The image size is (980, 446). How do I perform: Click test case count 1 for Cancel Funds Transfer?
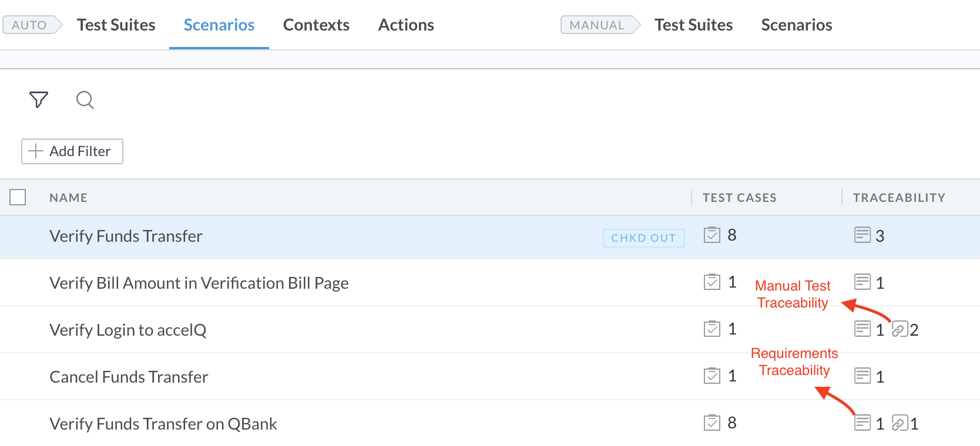tap(732, 376)
